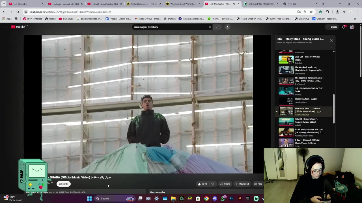Play Massive Attack - Angel in playlist
The width and height of the screenshot is (362, 203).
pos(304,101)
